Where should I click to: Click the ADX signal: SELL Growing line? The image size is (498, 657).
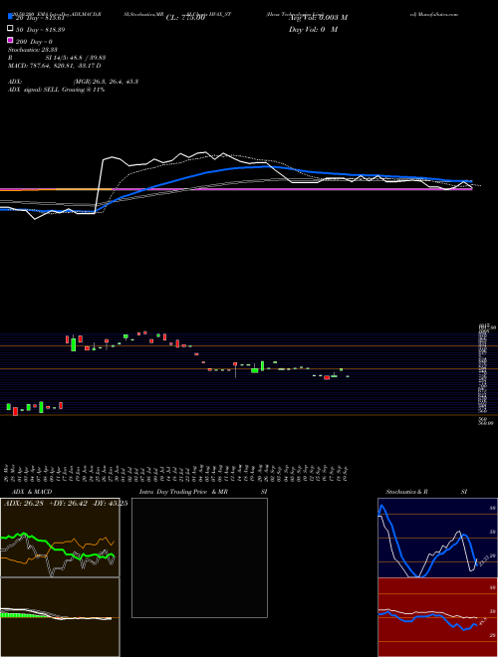tap(56, 90)
